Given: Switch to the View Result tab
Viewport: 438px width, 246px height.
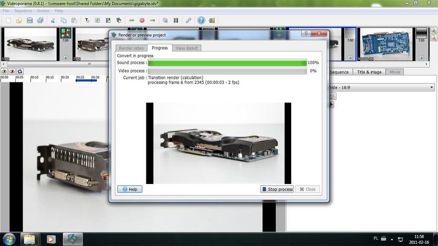Looking at the screenshot, I should [186, 48].
